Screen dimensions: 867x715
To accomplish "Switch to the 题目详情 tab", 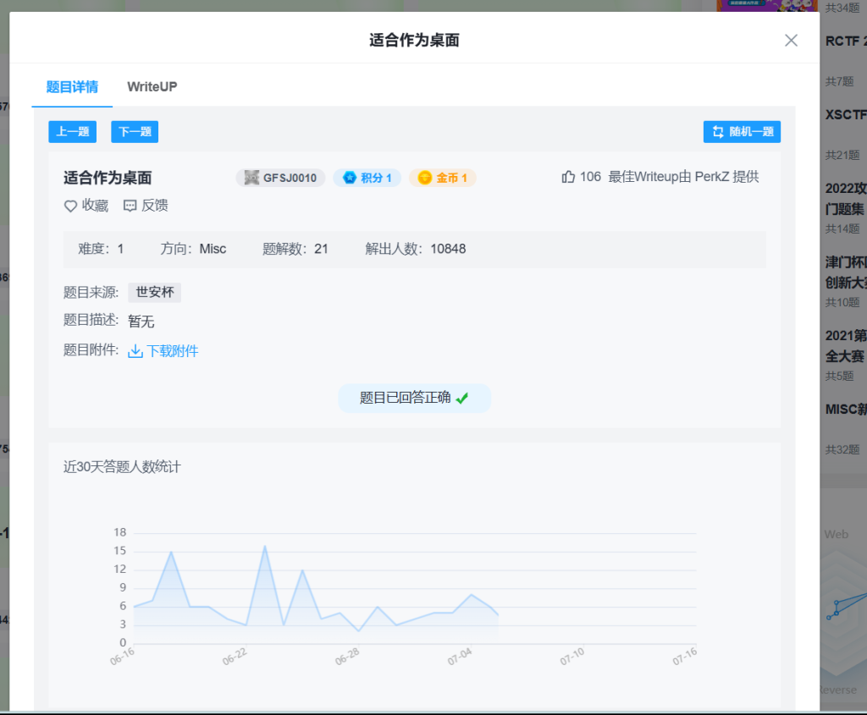I will click(72, 86).
